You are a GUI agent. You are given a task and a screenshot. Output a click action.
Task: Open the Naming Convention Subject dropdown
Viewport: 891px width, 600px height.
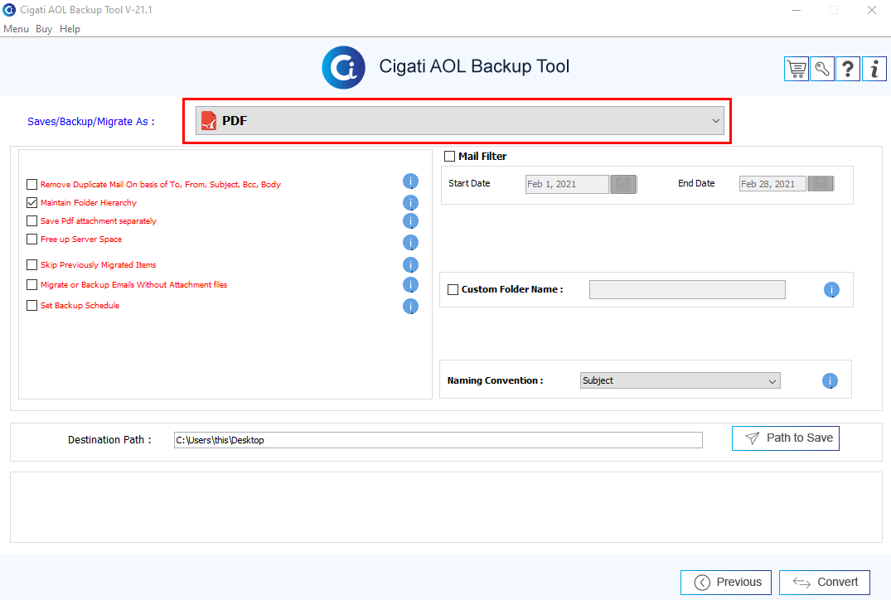point(680,380)
